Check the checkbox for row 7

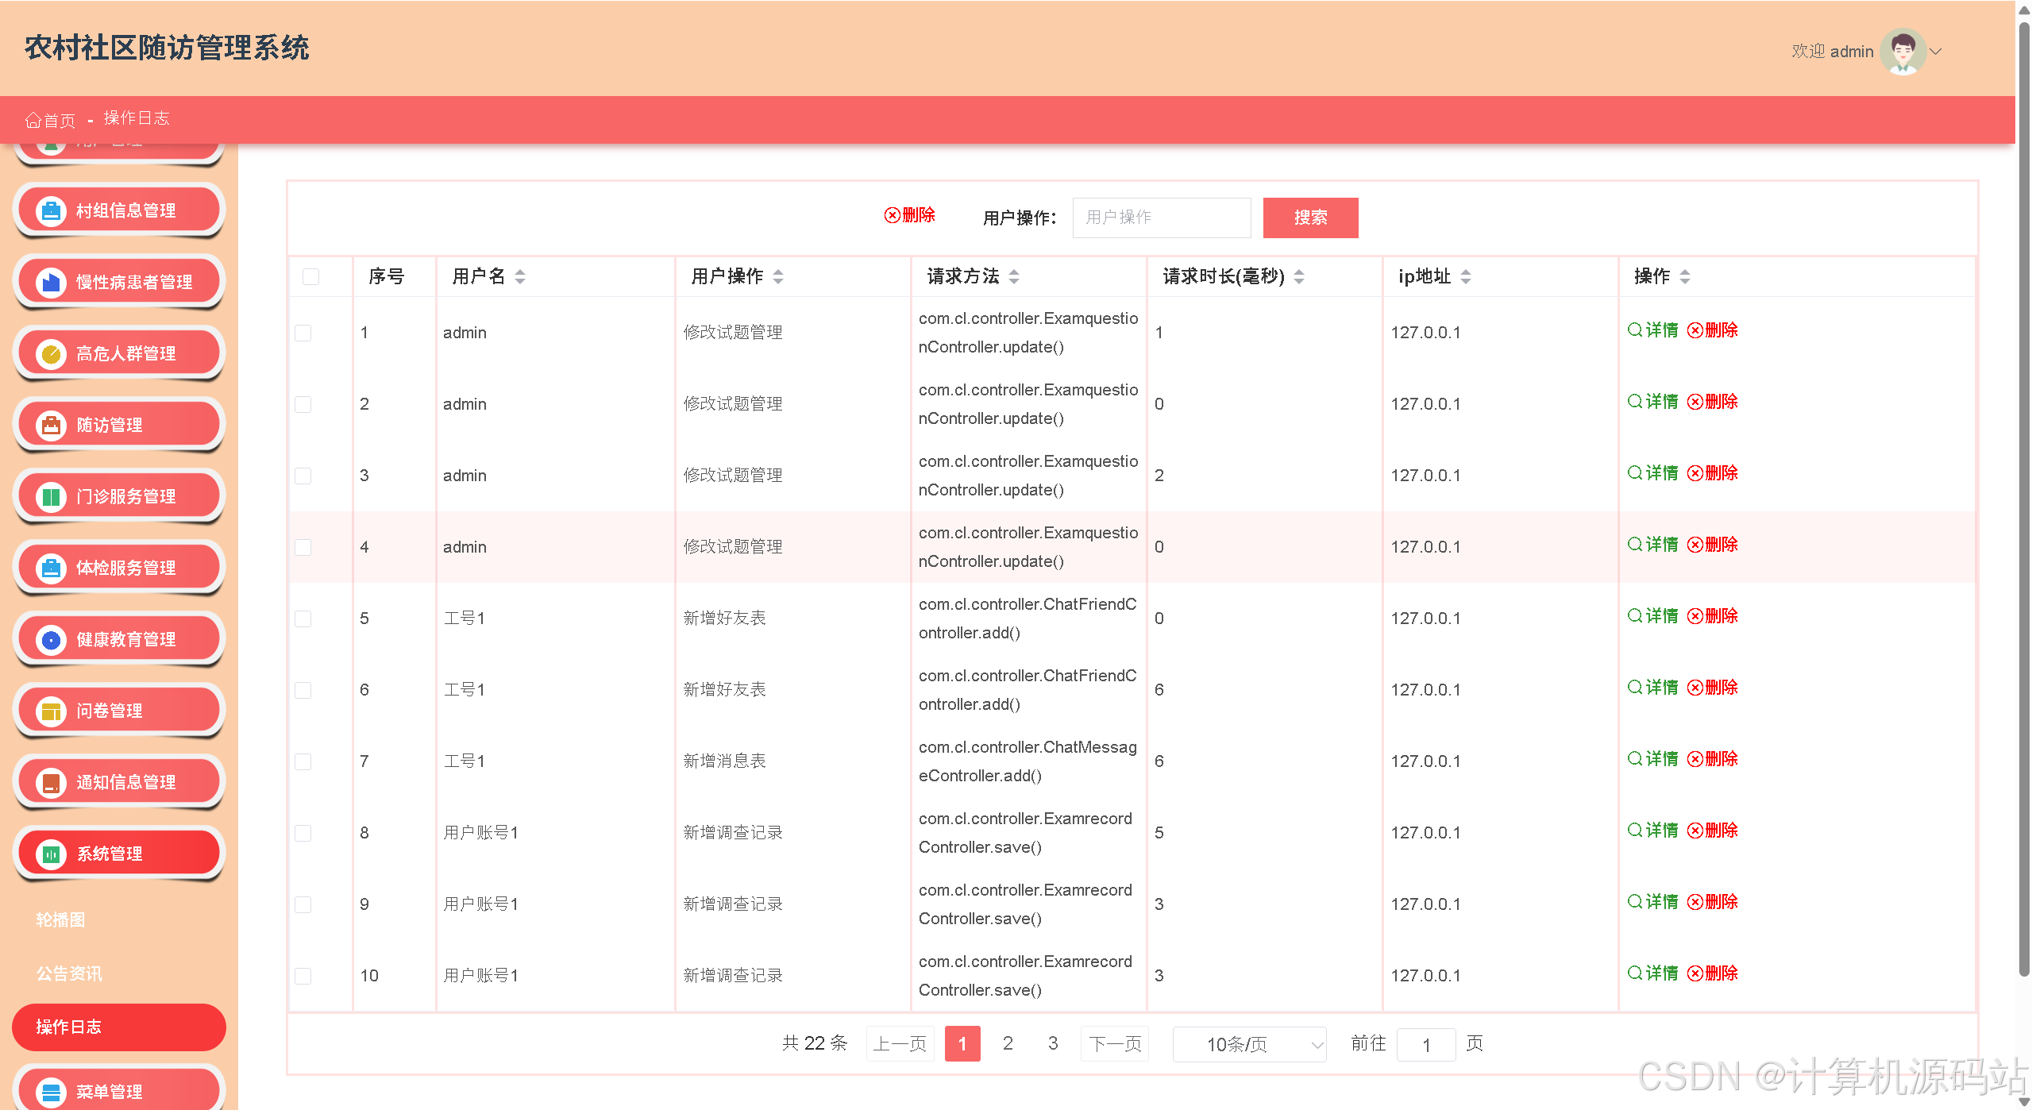click(303, 761)
